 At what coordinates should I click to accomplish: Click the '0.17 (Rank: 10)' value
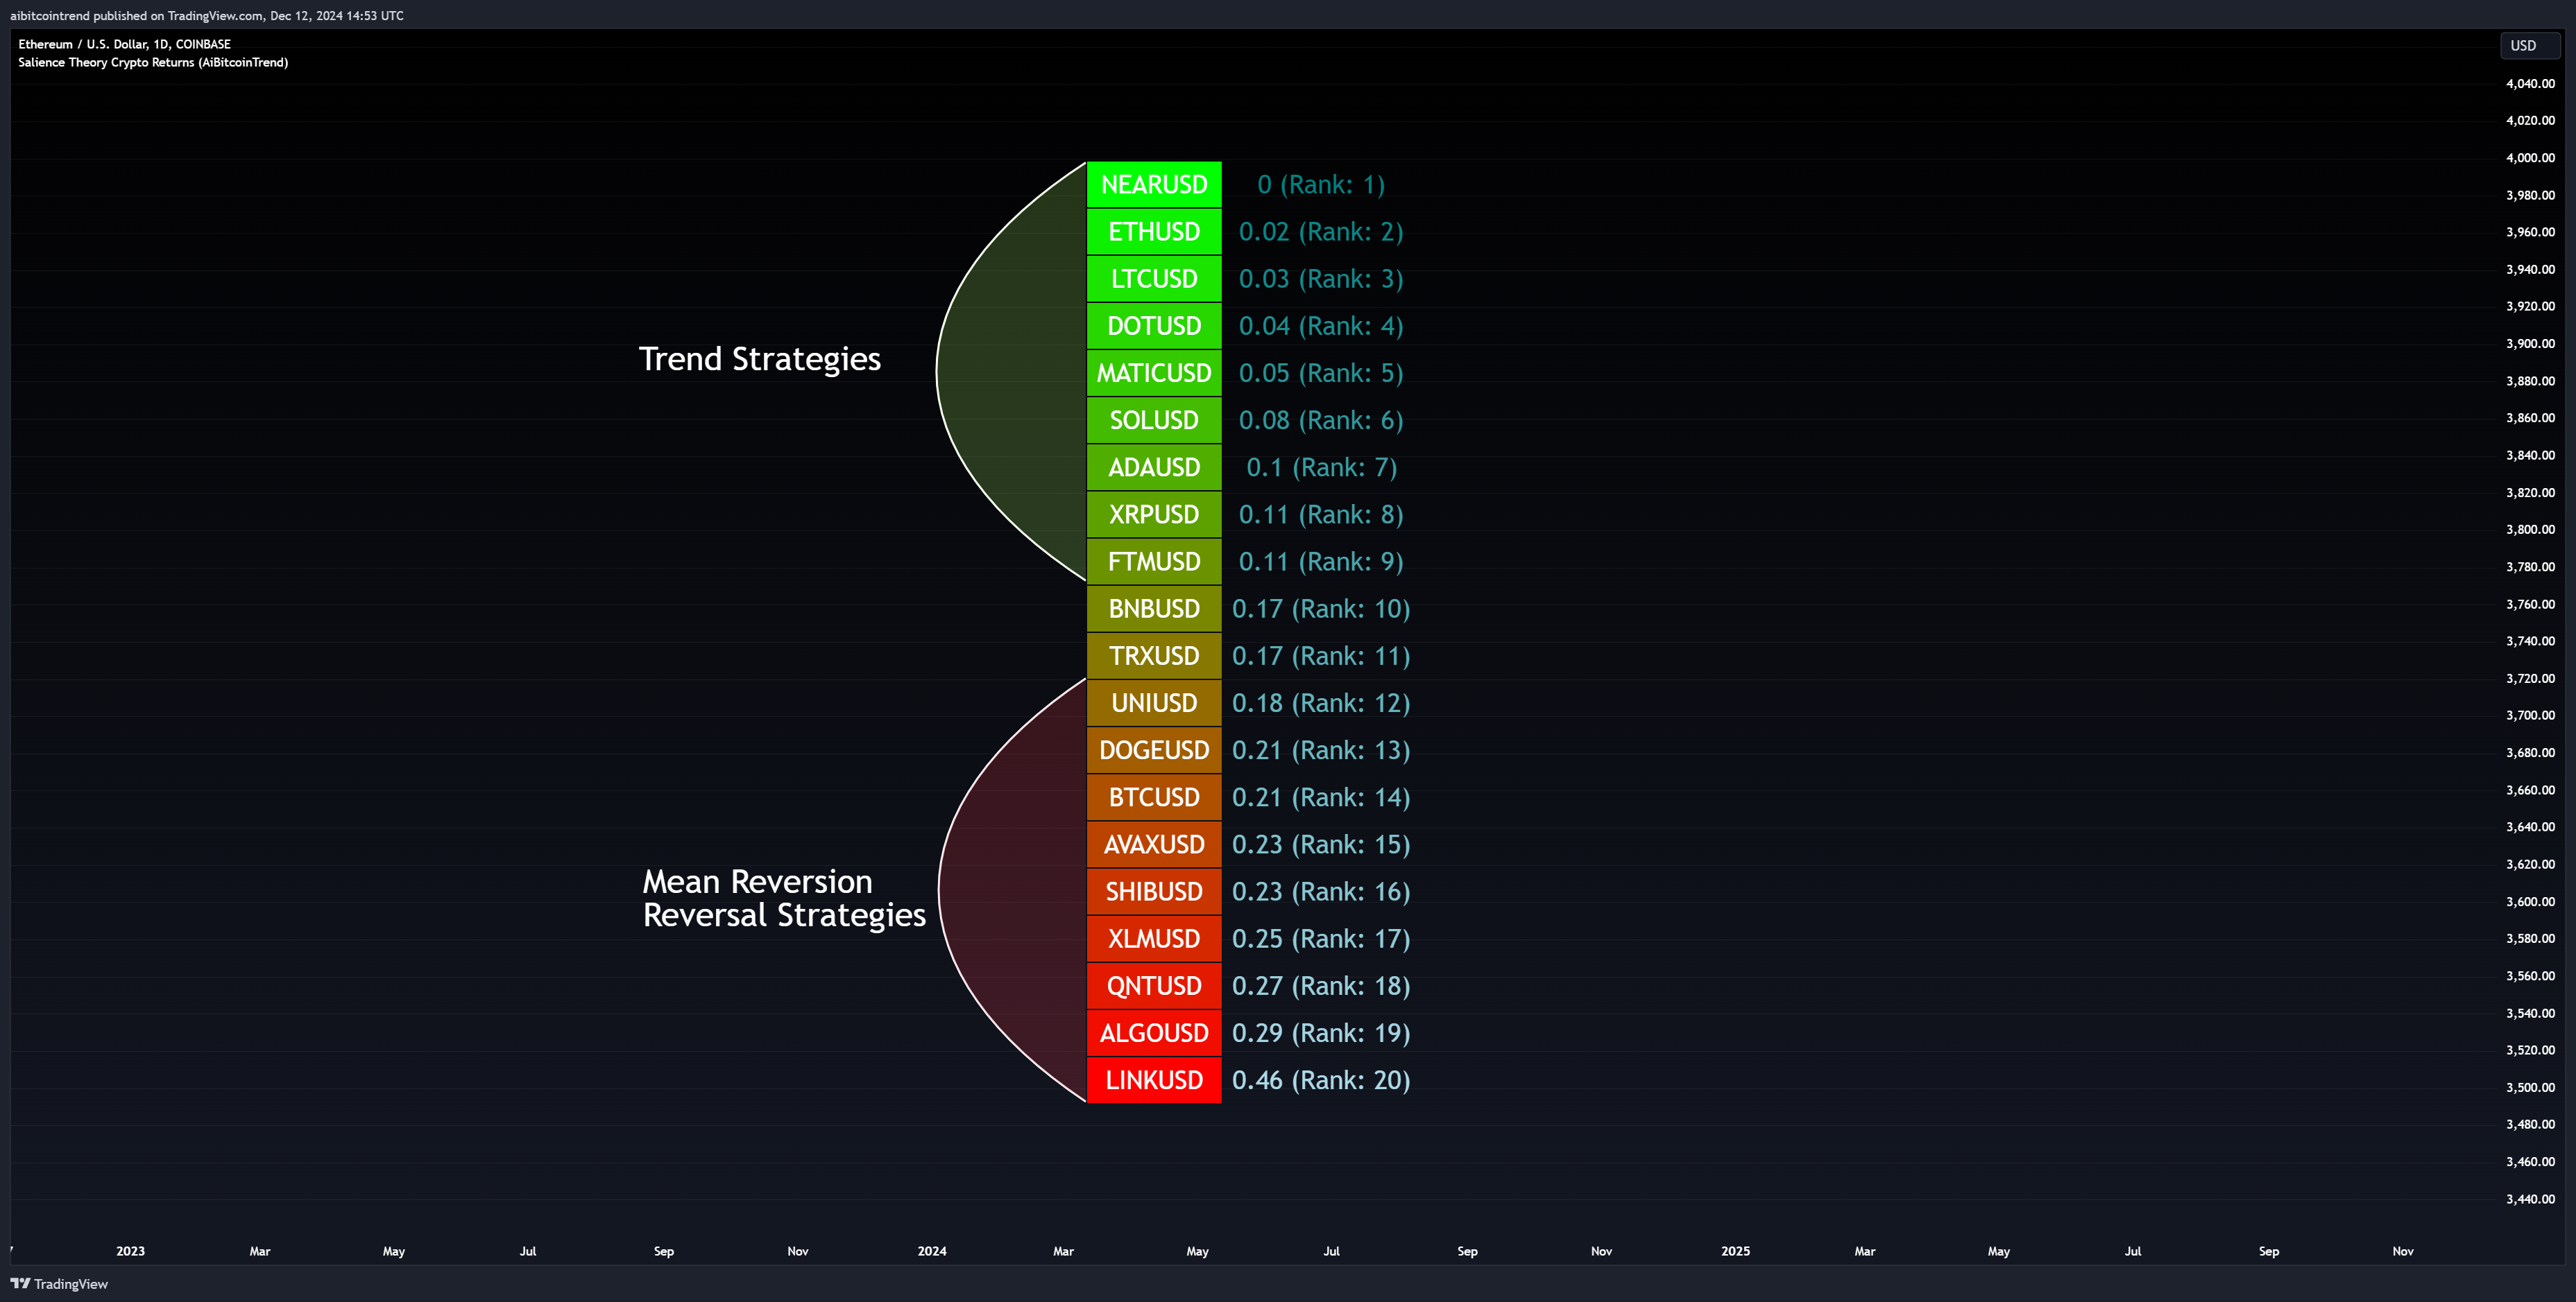(x=1321, y=609)
